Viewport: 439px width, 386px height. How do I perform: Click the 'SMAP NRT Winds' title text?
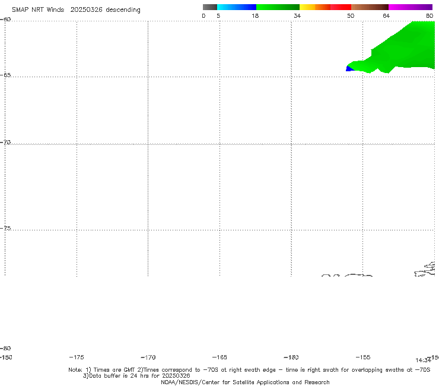click(x=38, y=10)
